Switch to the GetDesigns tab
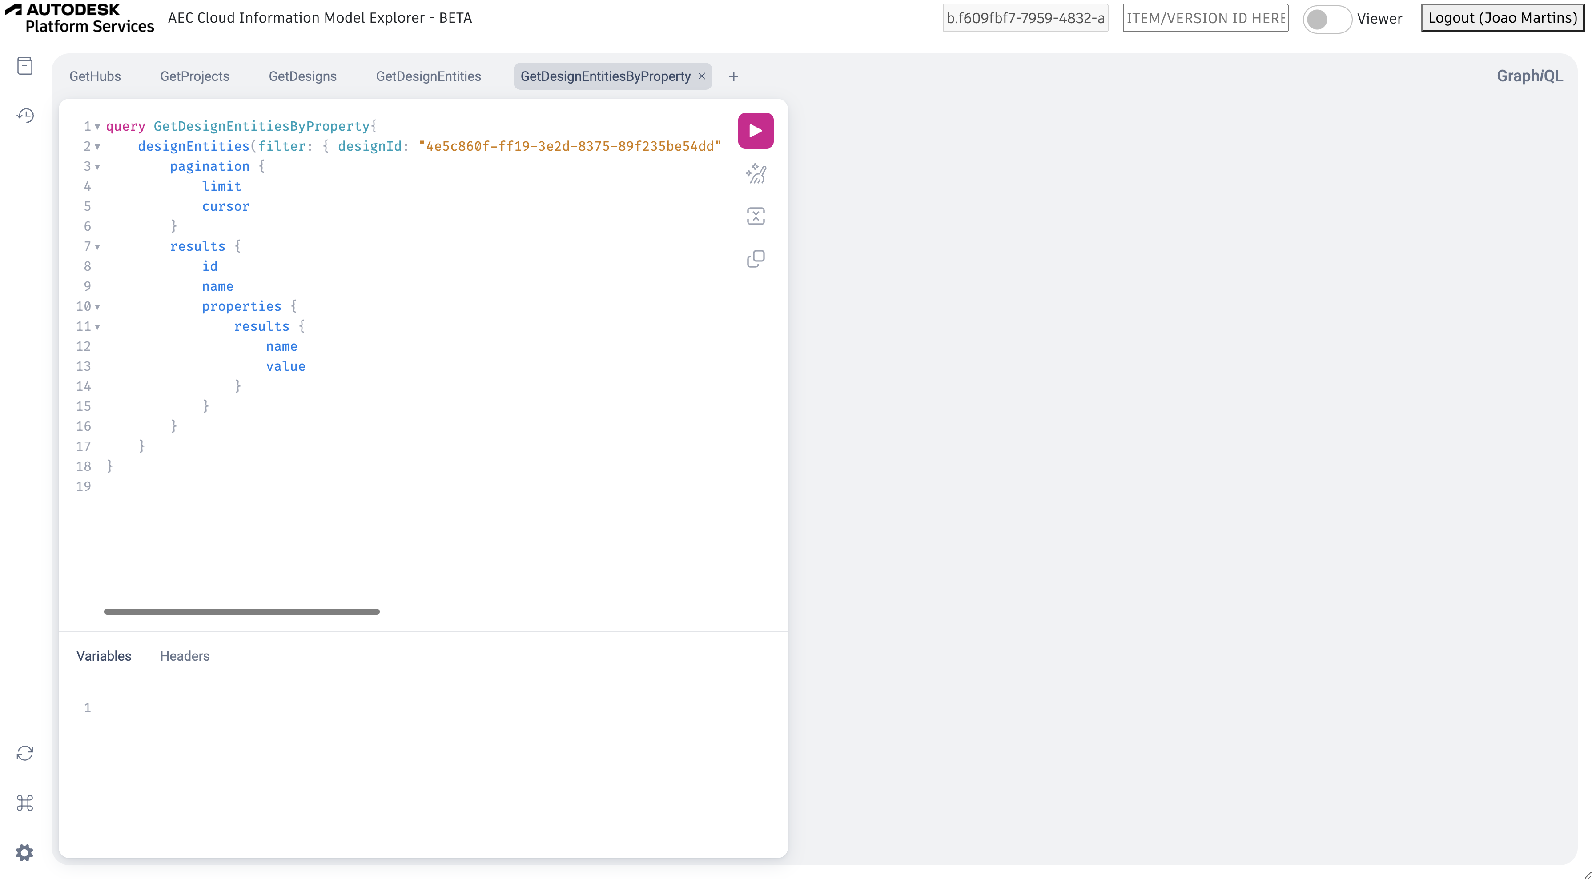Image resolution: width=1592 pixels, height=883 pixels. pos(302,76)
